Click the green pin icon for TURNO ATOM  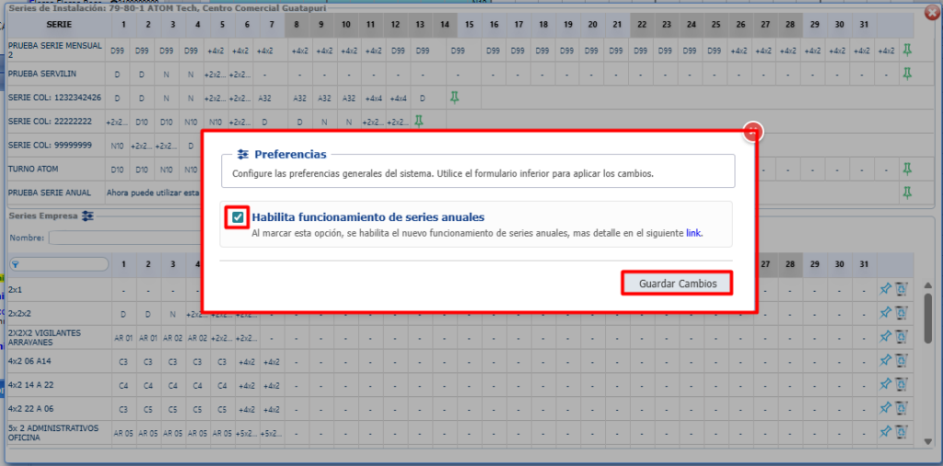tap(907, 169)
